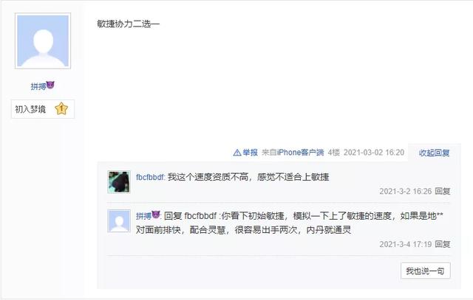Open 拼搏's small avatar in reply thread
Viewport: 473px width, 300px height.
[x=119, y=221]
